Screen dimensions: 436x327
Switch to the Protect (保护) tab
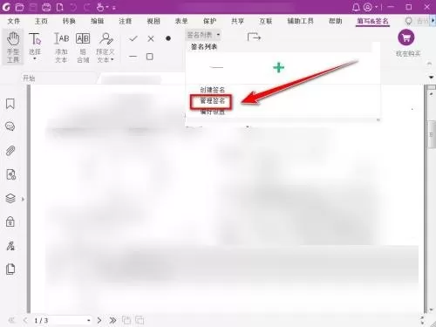(x=209, y=21)
